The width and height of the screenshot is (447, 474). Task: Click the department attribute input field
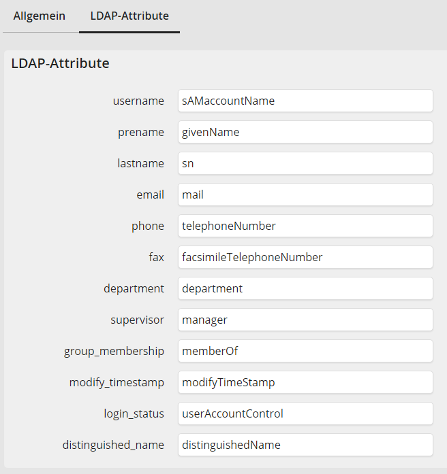(305, 288)
